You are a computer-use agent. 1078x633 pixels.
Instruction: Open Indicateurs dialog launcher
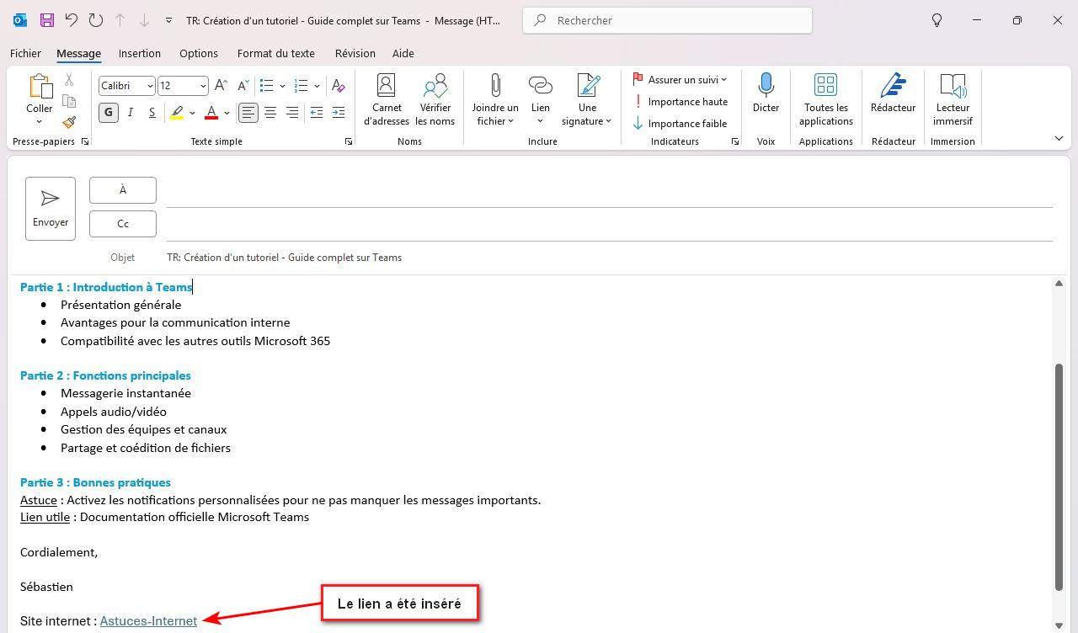click(x=735, y=142)
